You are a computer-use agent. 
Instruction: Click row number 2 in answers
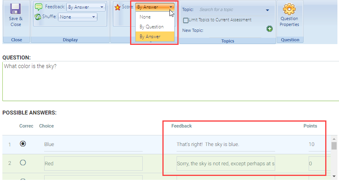(9, 163)
